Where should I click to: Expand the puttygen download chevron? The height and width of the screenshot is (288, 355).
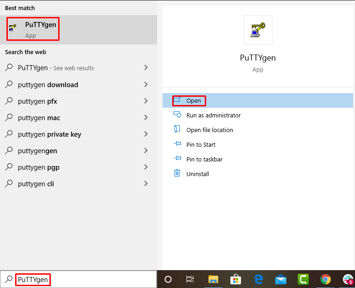[146, 84]
